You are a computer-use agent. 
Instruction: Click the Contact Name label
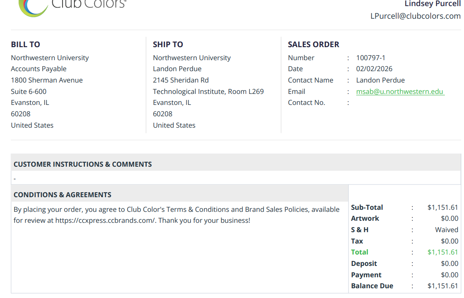[310, 80]
